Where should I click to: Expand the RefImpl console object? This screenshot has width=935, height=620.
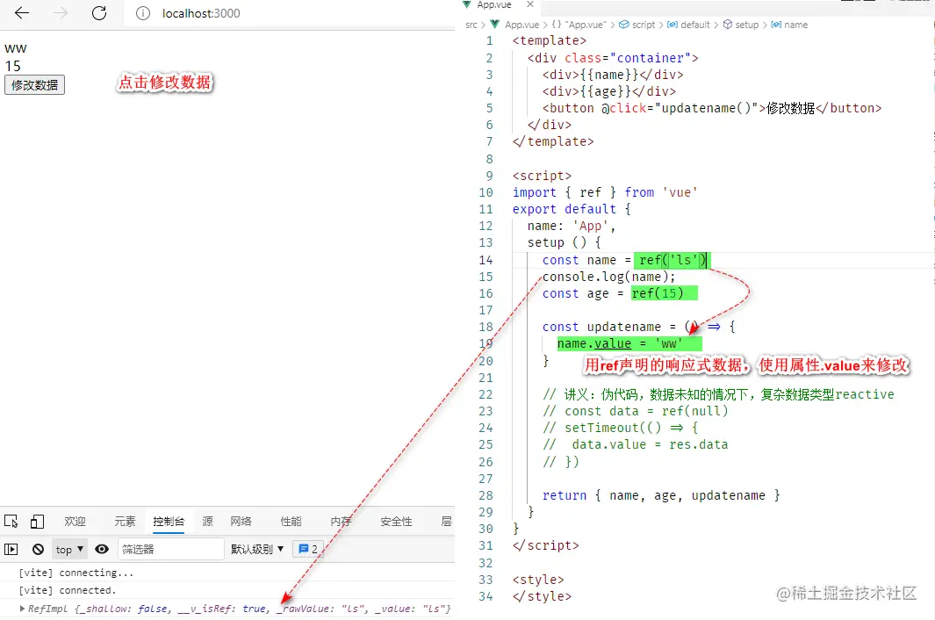point(22,609)
